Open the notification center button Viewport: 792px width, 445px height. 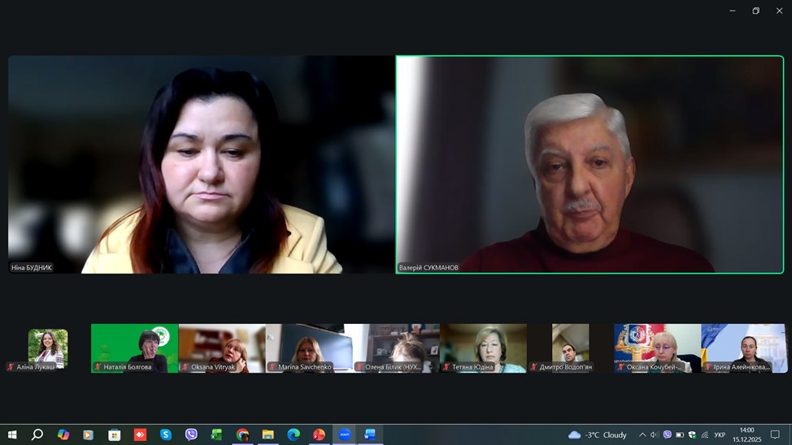coord(773,434)
